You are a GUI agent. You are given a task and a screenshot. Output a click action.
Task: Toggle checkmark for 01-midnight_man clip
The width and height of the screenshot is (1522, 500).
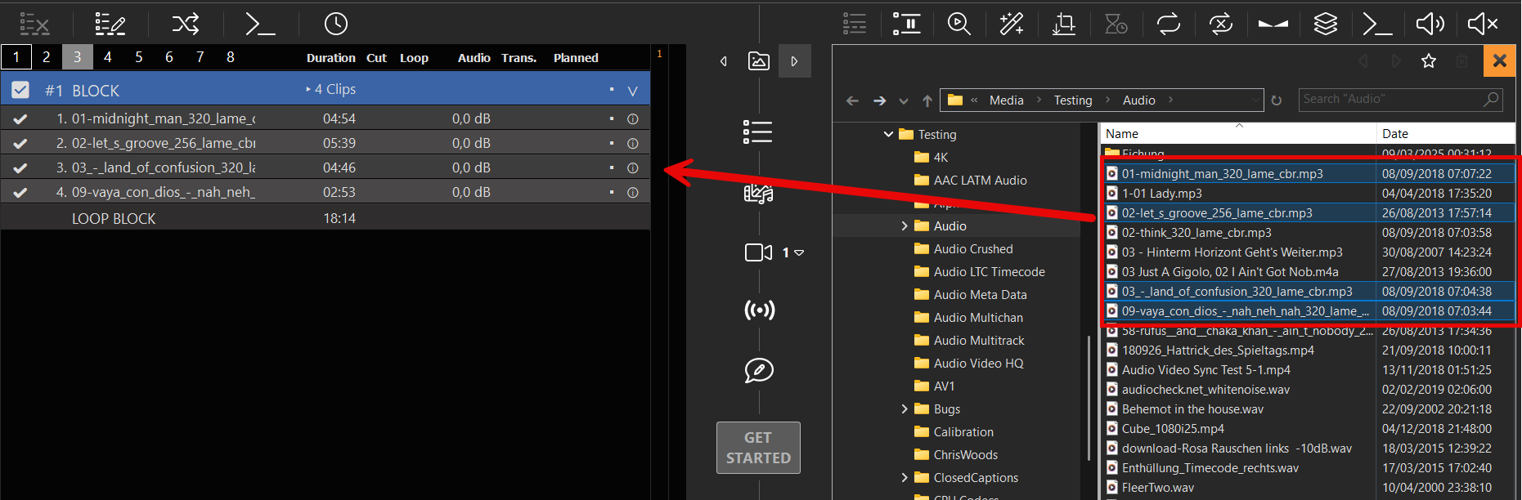point(20,119)
